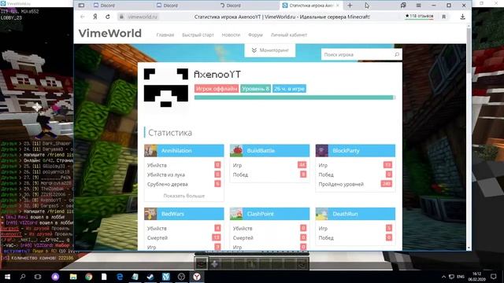The width and height of the screenshot is (504, 283).
Task: Open the browser downloads icon
Action: tap(462, 17)
